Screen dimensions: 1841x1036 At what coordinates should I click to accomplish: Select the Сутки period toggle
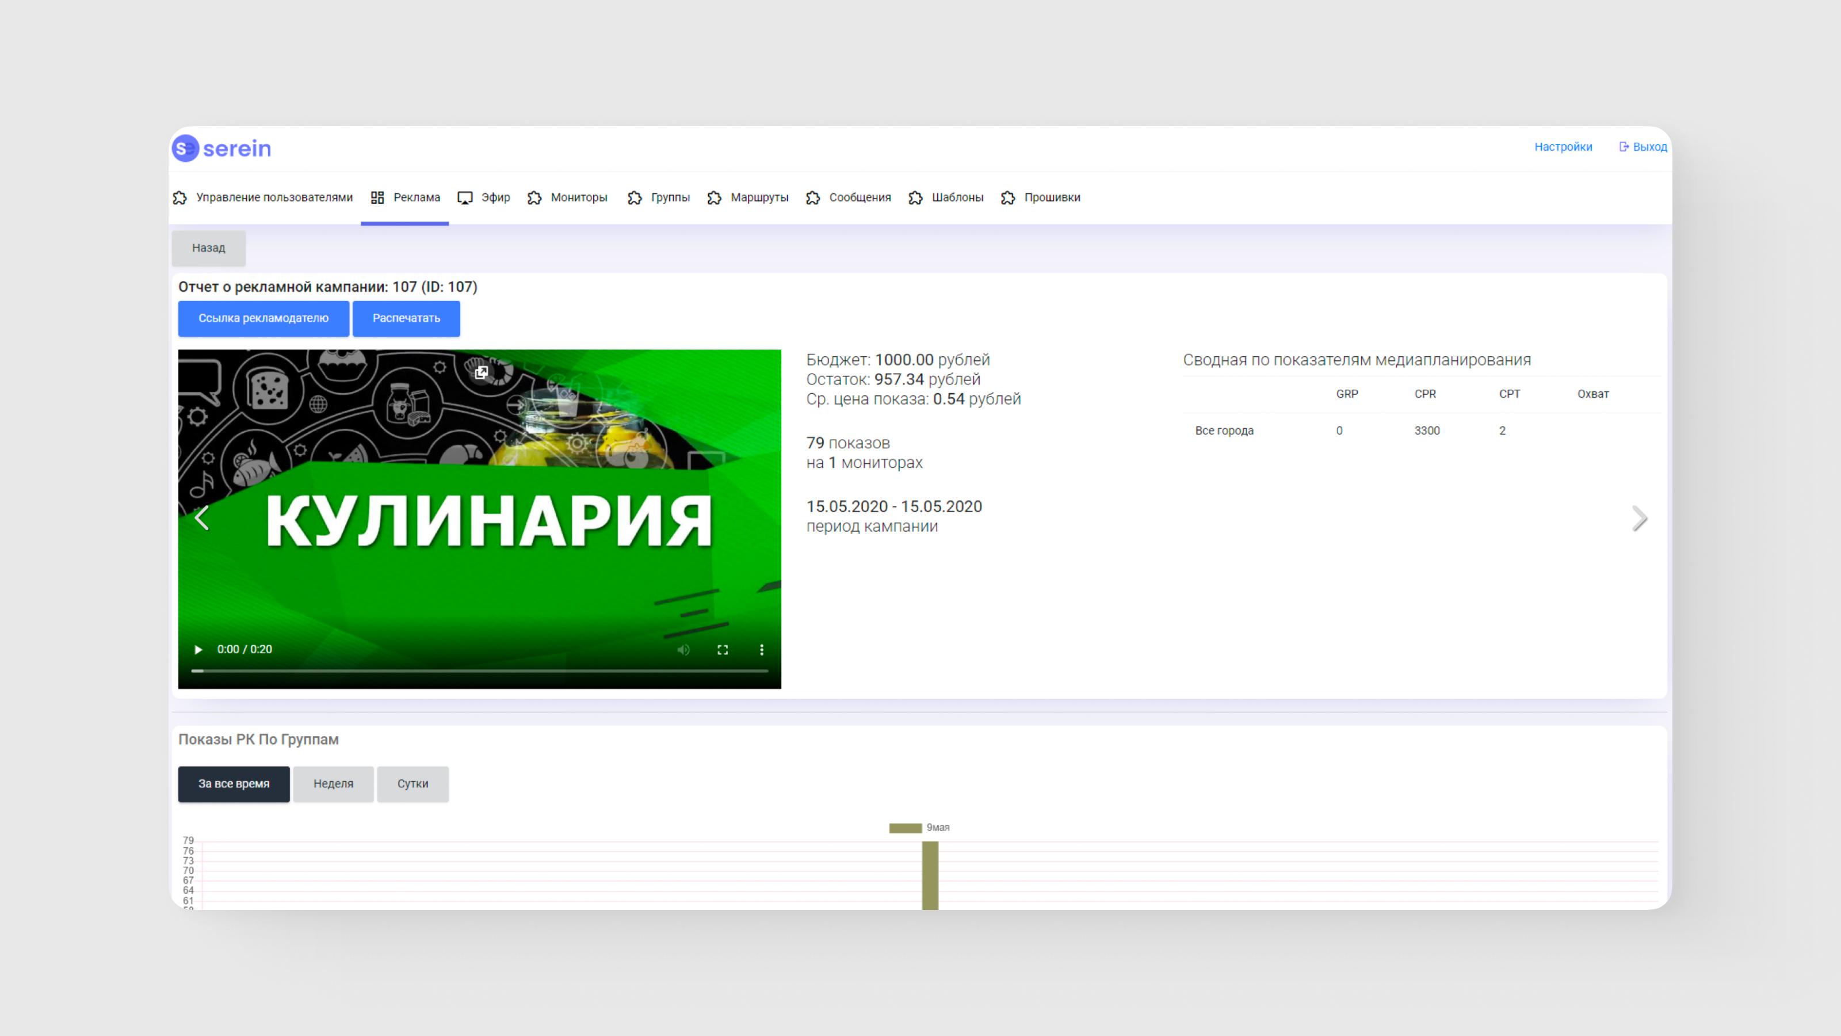point(412,783)
